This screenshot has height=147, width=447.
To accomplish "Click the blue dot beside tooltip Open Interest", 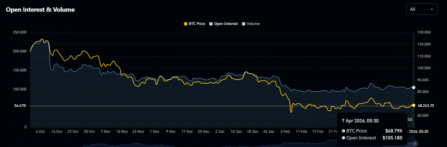I will click(x=344, y=138).
